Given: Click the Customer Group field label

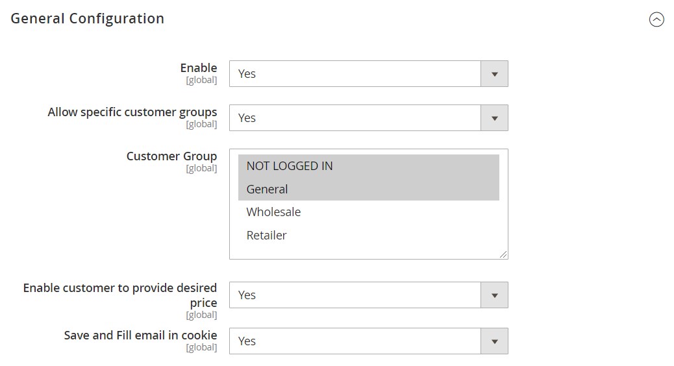Looking at the screenshot, I should [x=171, y=156].
